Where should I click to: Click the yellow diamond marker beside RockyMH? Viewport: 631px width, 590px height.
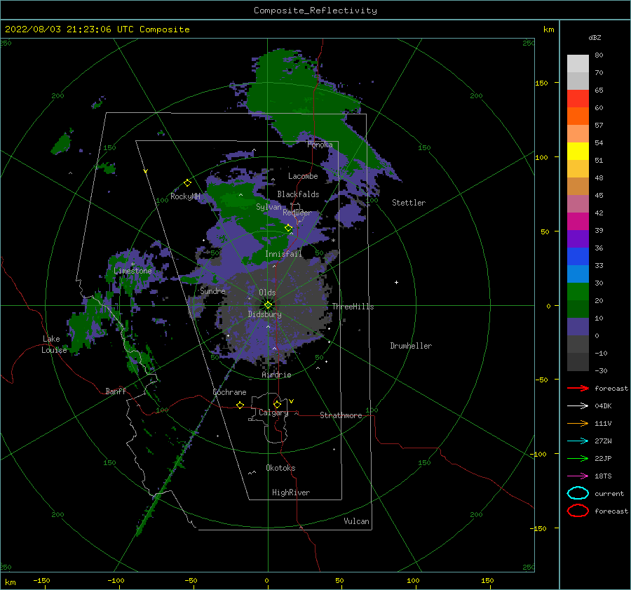click(x=187, y=183)
